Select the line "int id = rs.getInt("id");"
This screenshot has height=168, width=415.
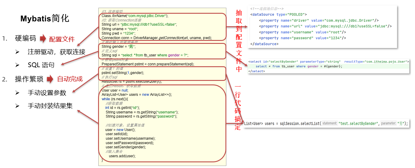tap(123, 108)
